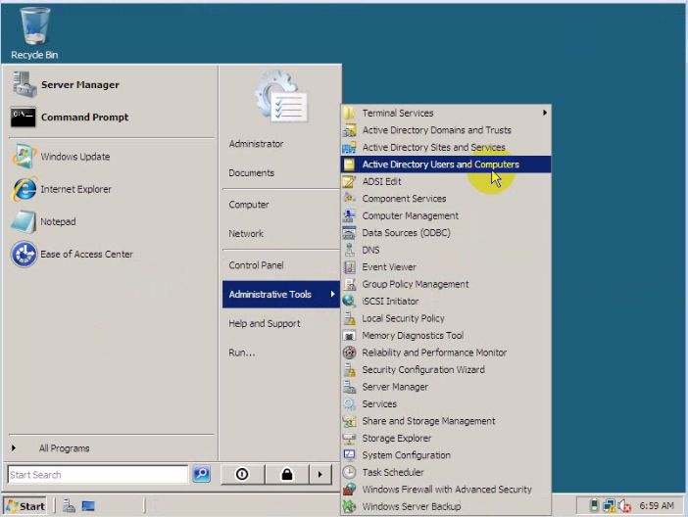Open Local Security Policy

[446, 318]
